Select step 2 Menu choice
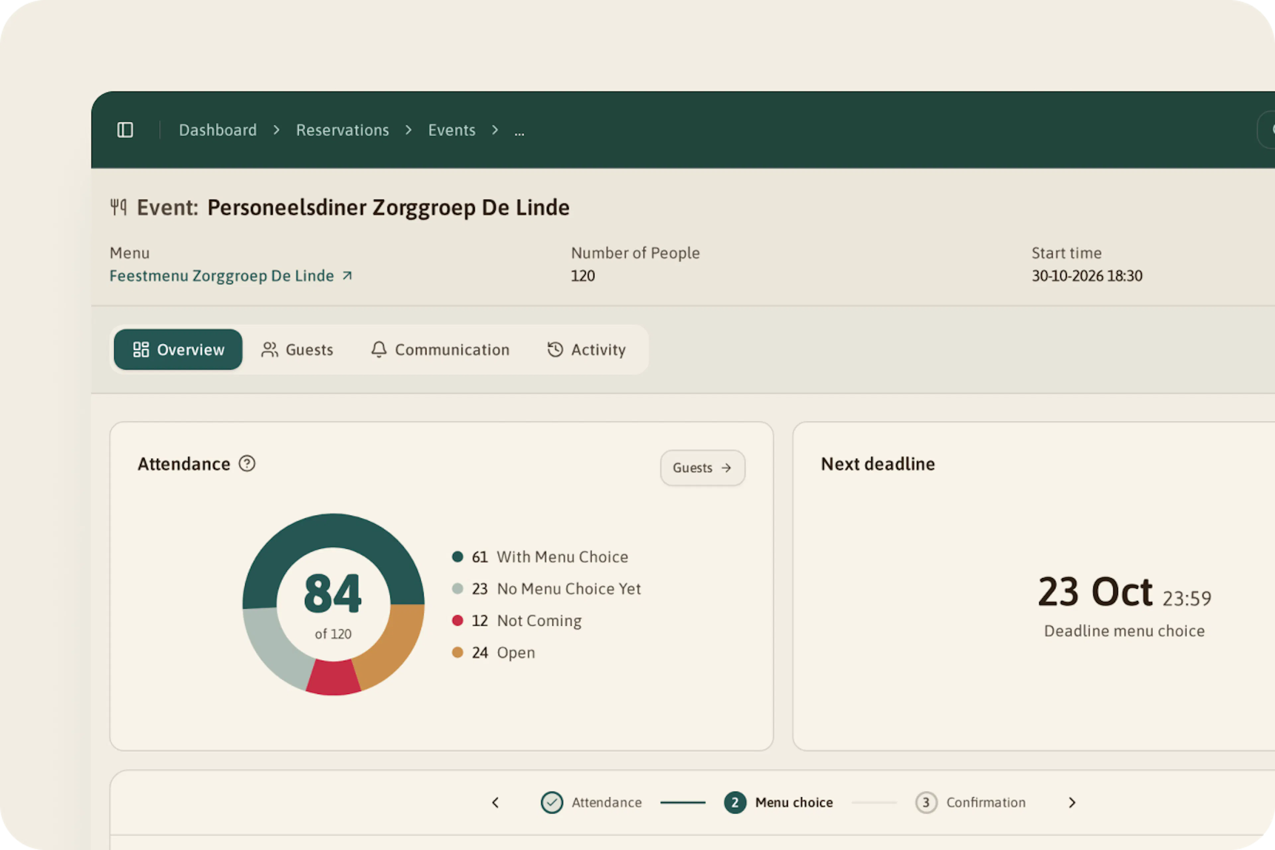This screenshot has height=850, width=1275. 778,803
